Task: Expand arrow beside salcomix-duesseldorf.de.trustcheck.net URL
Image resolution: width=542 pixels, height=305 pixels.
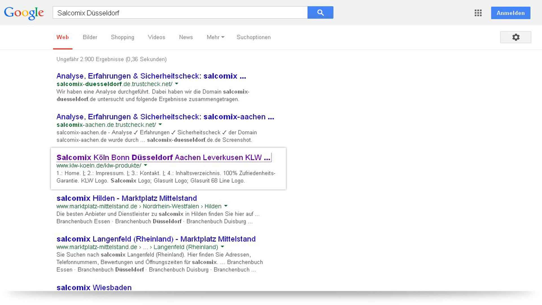Action: point(177,84)
